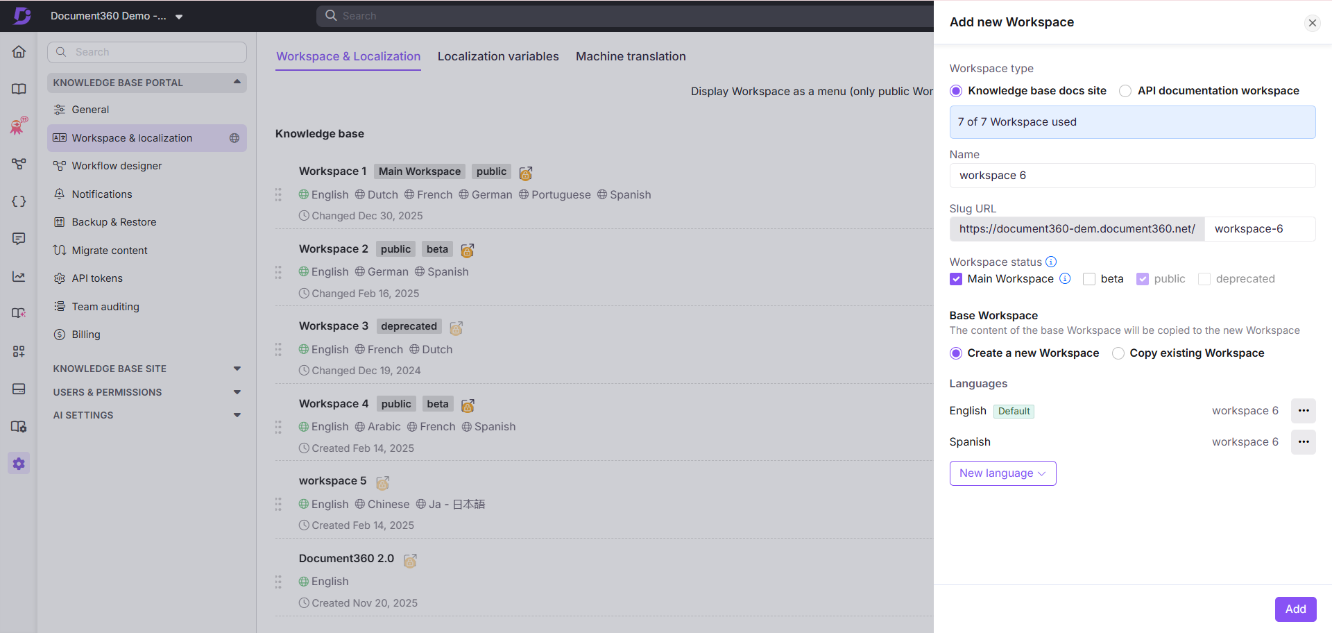Click the globe icon next to Workspace & localization
This screenshot has height=633, width=1332.
pos(234,138)
